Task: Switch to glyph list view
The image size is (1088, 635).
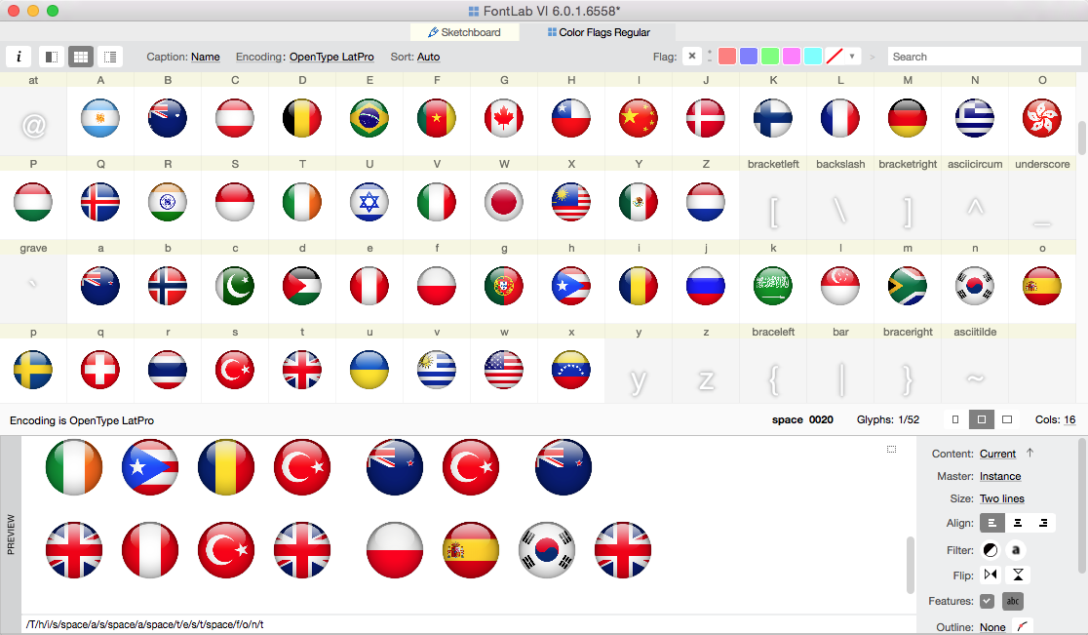Action: click(109, 57)
